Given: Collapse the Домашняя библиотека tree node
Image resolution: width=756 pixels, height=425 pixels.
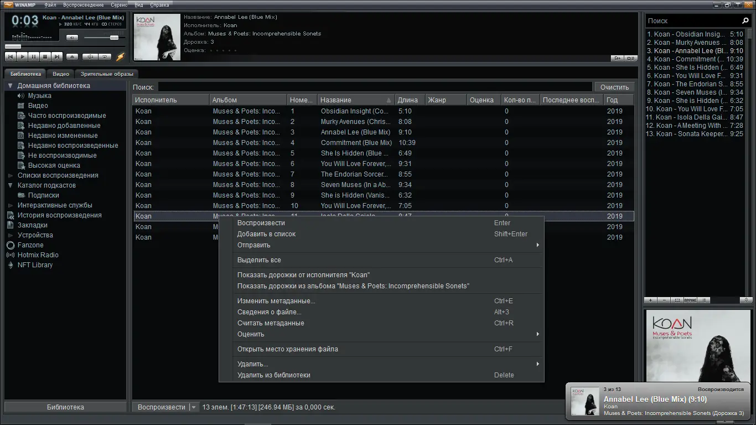Looking at the screenshot, I should (x=10, y=86).
